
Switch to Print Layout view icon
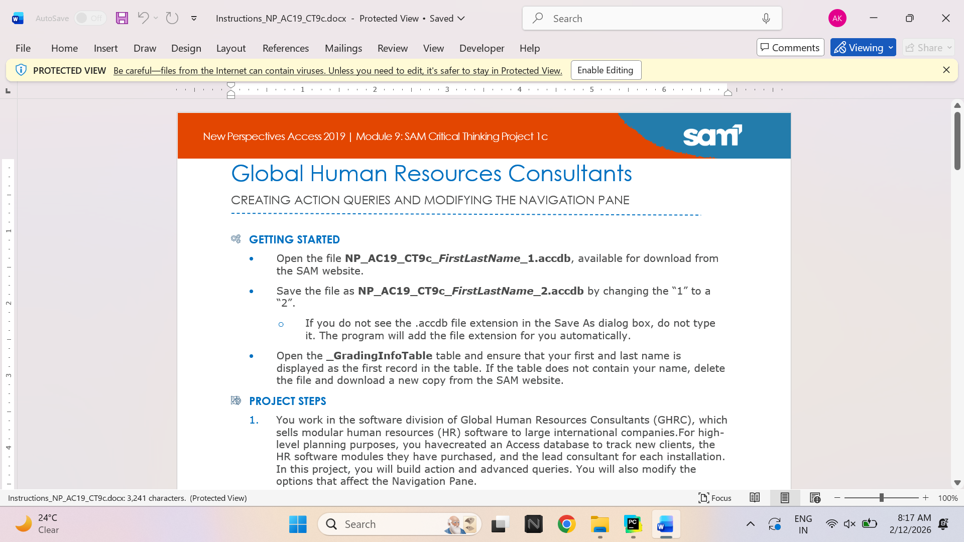tap(785, 498)
